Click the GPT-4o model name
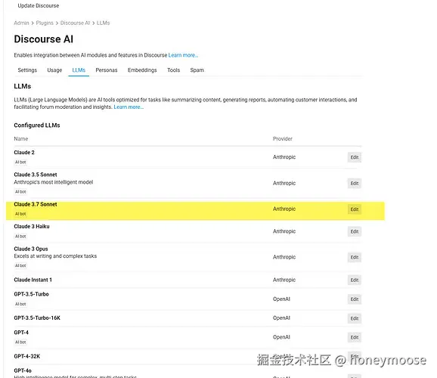 23,370
